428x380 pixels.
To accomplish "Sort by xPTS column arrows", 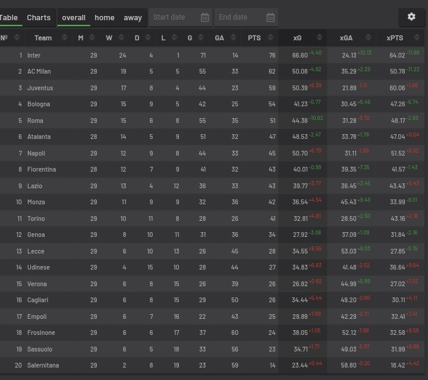I will click(x=417, y=37).
